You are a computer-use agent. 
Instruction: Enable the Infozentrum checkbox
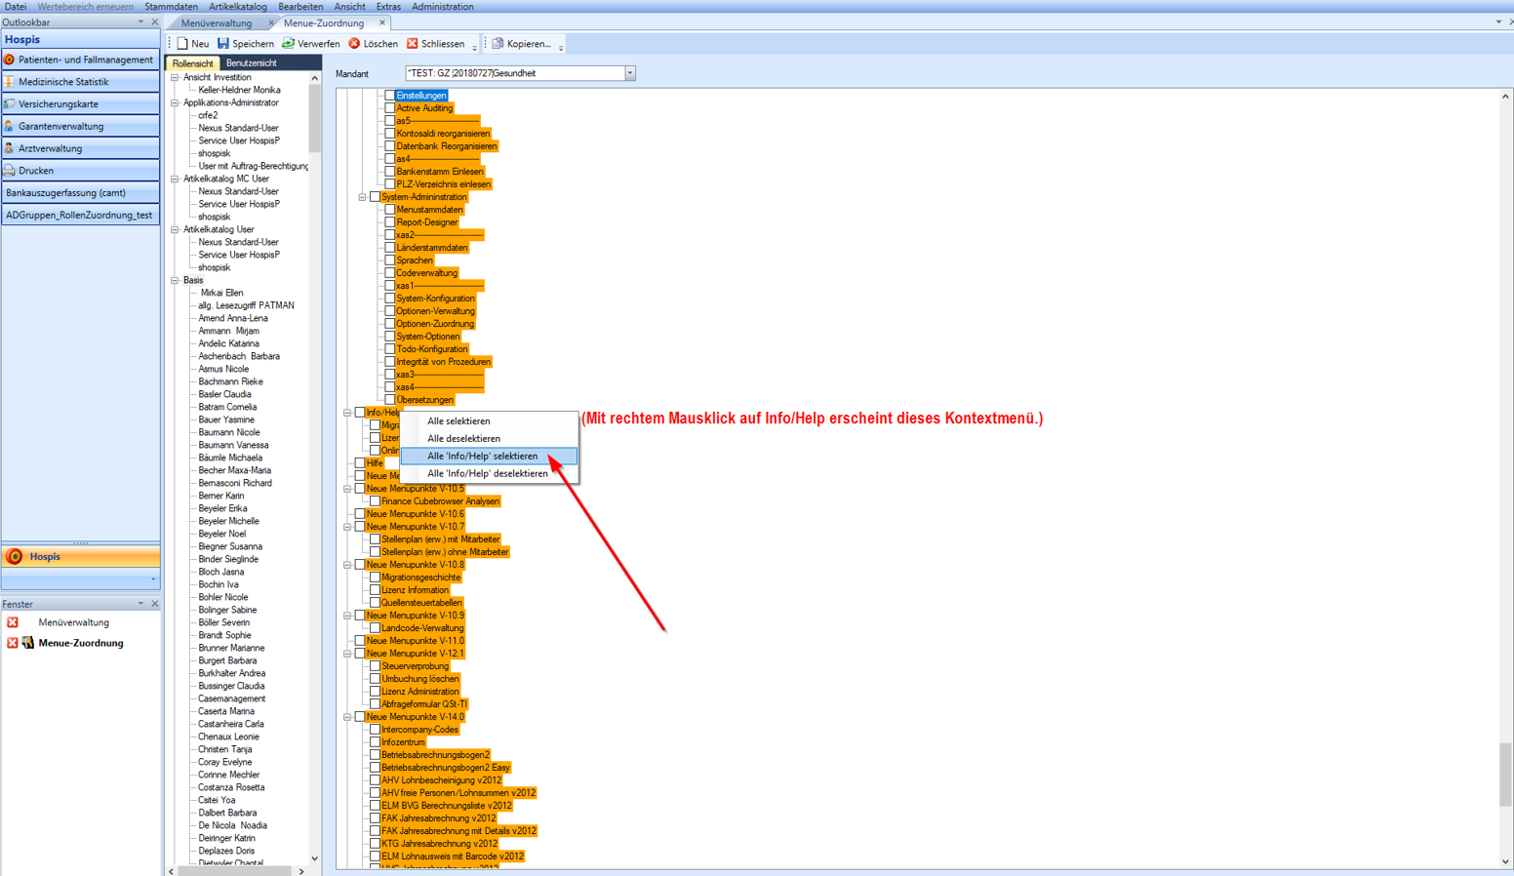pyautogui.click(x=375, y=742)
